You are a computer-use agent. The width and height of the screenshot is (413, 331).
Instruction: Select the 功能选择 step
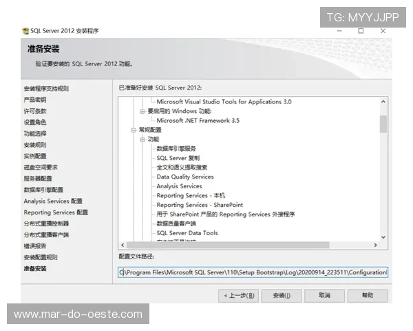(35, 134)
